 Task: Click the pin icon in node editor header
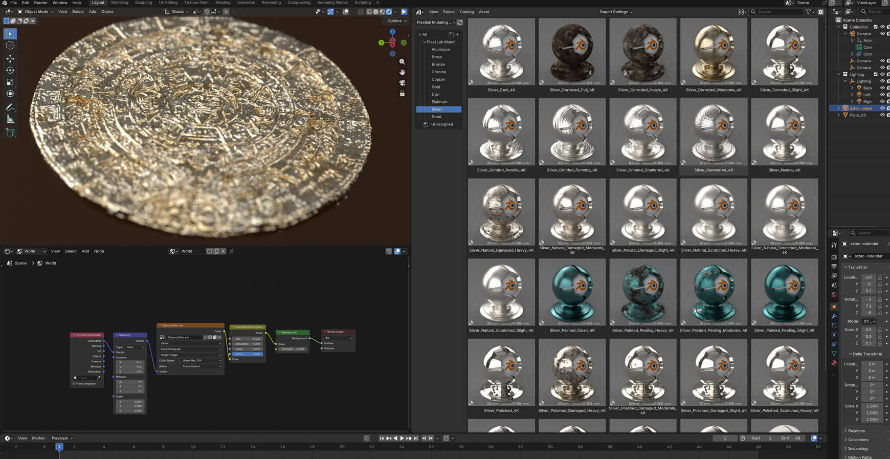232,251
